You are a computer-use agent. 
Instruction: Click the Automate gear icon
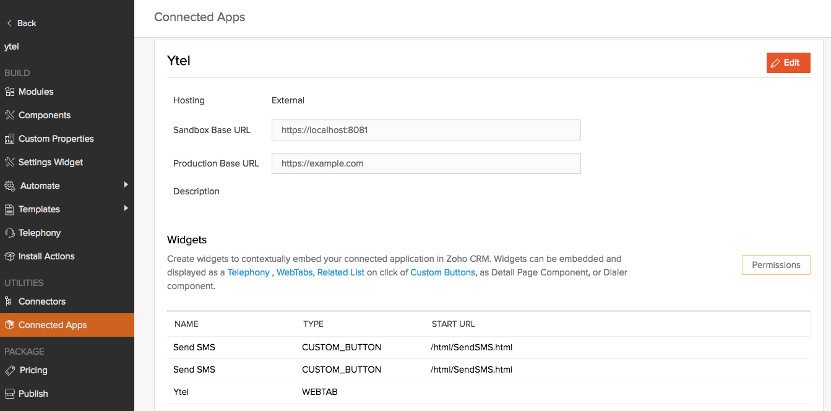click(x=9, y=186)
